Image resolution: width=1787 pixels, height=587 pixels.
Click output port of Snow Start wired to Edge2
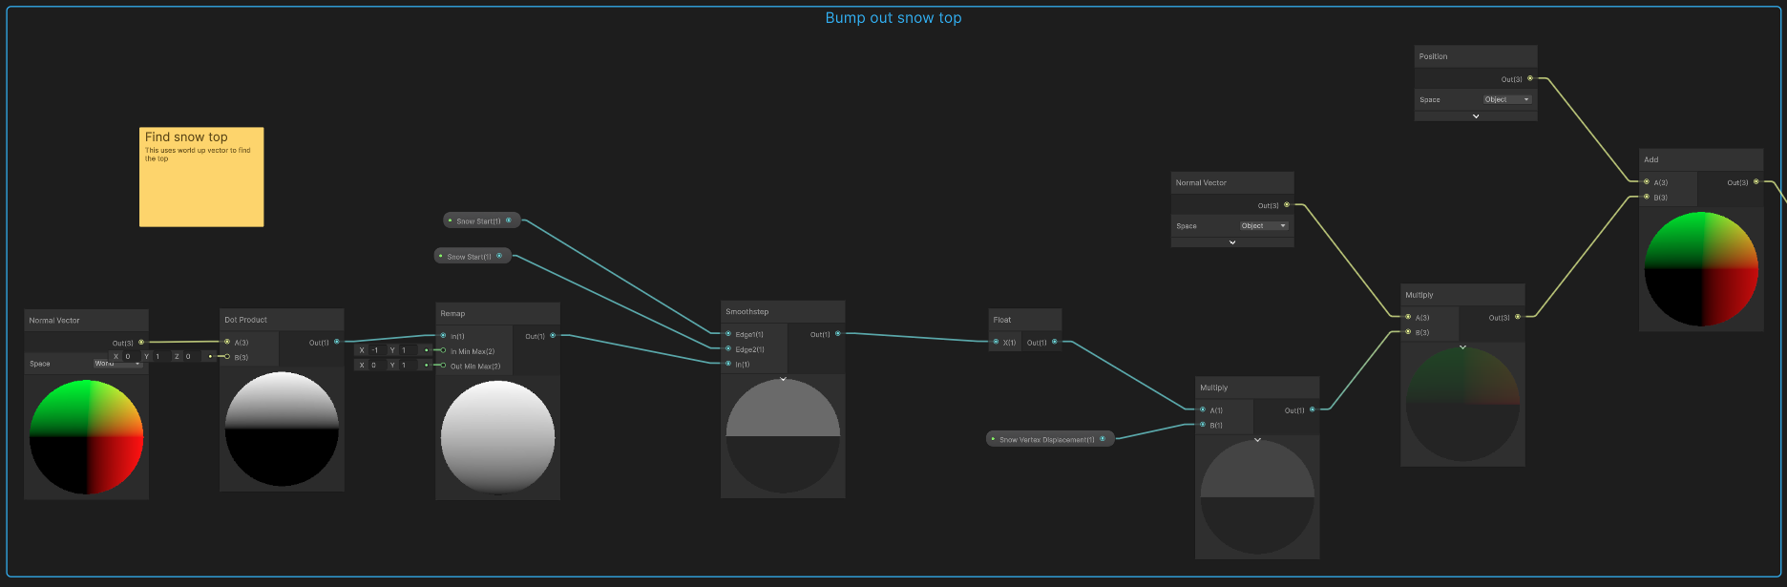499,256
